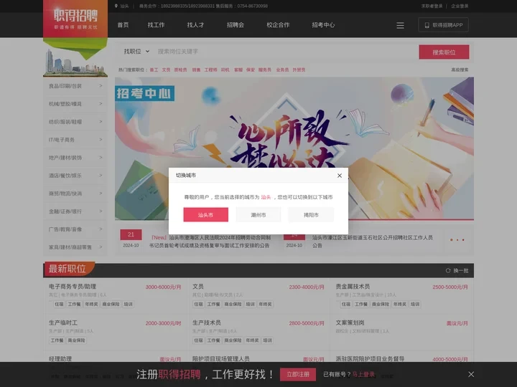
Task: Open job 生产技术员
Action: click(206, 322)
